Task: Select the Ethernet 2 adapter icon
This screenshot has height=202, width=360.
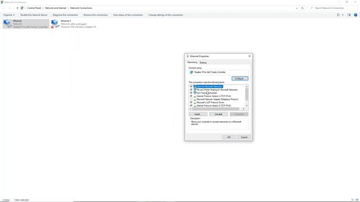Action: pos(55,24)
